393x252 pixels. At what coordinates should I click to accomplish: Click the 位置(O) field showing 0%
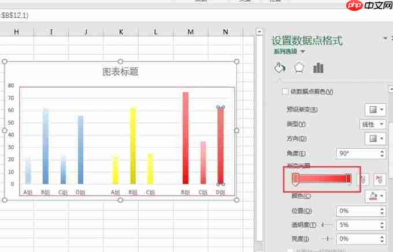(357, 211)
